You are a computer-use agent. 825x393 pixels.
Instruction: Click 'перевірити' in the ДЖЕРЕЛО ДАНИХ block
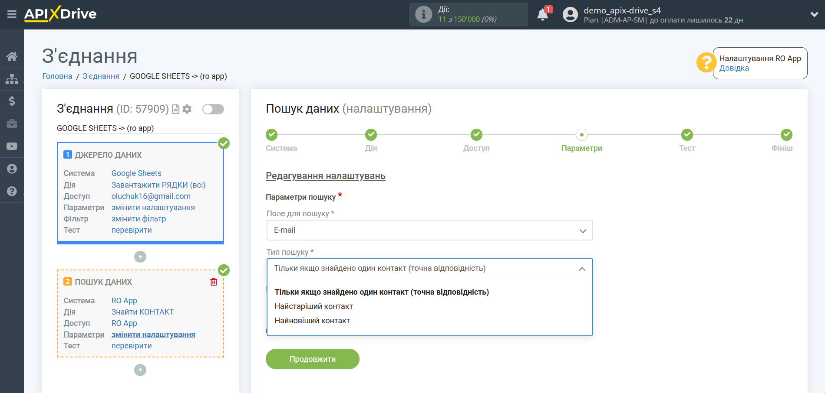131,230
